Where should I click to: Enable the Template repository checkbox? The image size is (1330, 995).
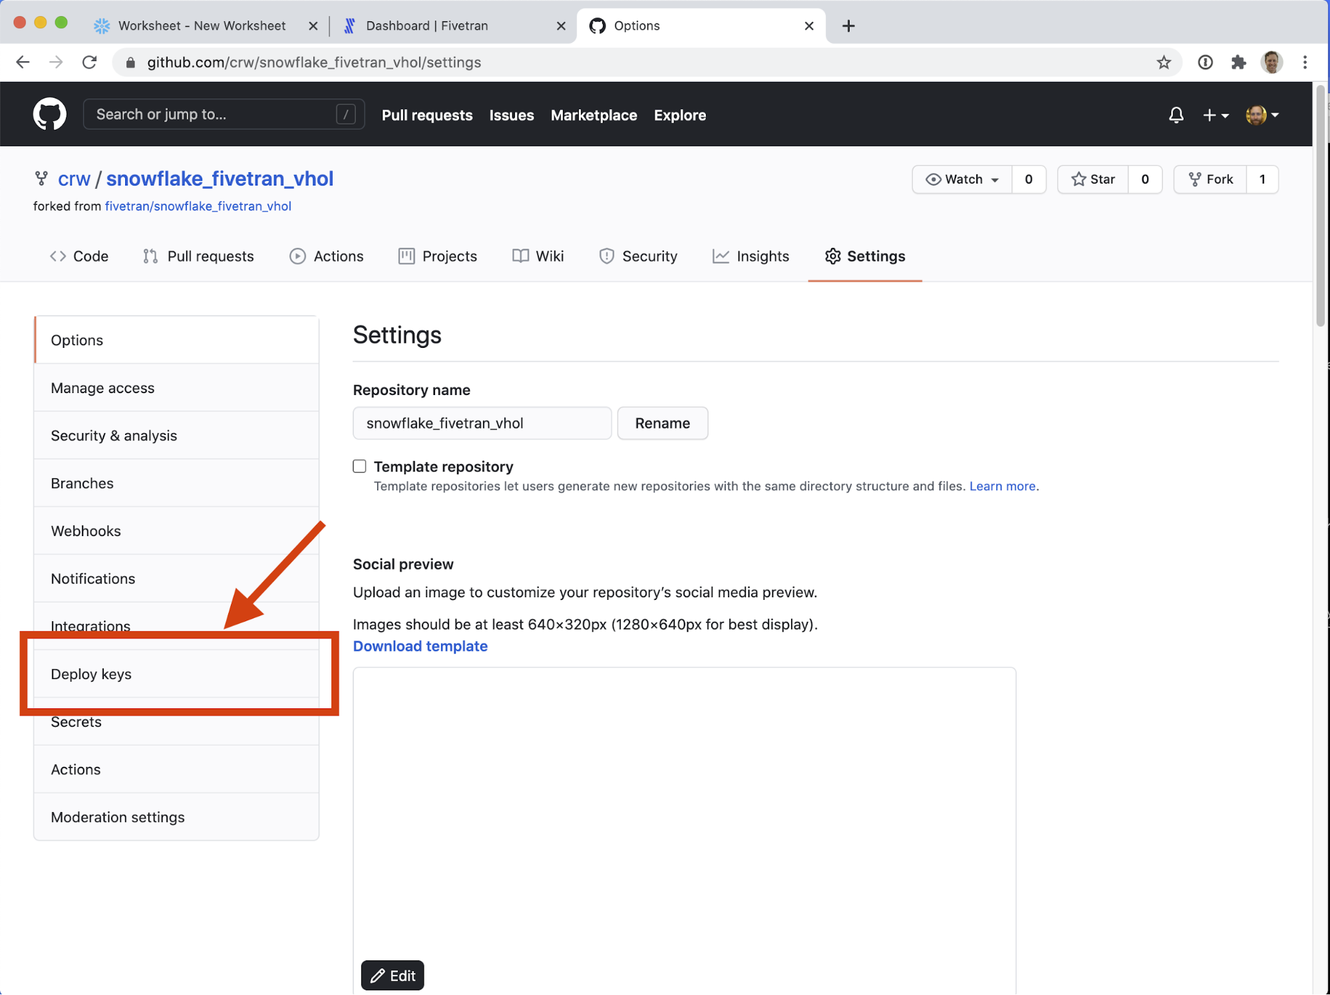tap(359, 466)
